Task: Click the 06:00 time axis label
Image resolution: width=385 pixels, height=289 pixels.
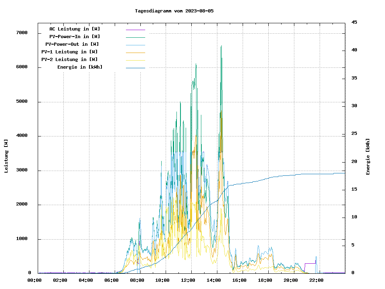Action: (111, 280)
